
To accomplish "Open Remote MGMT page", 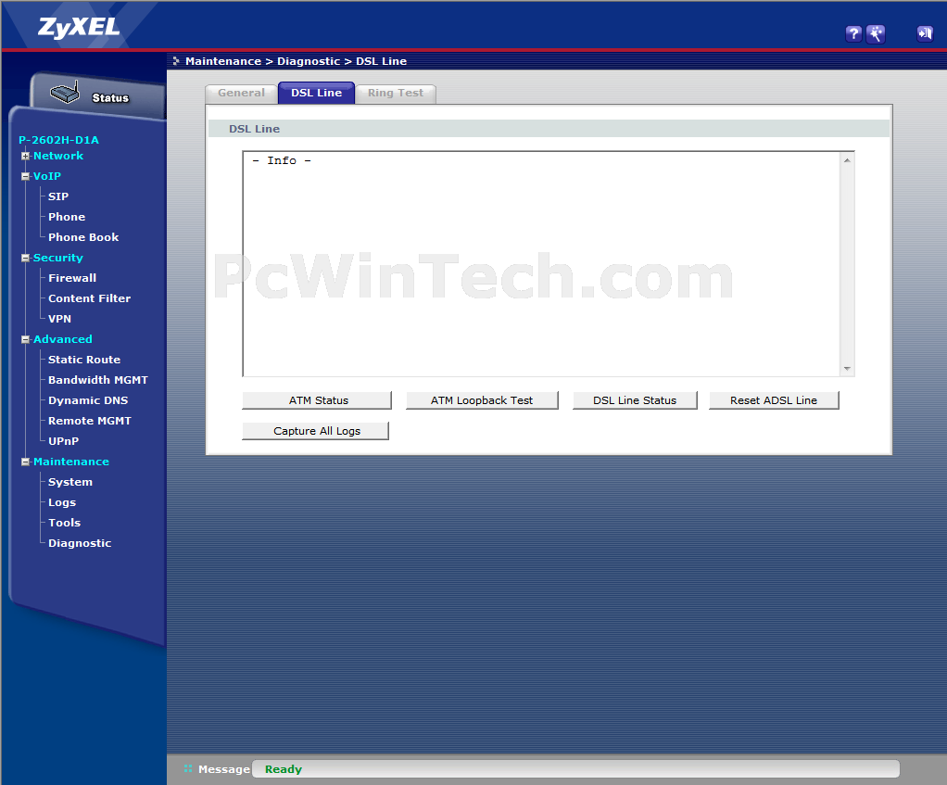I will coord(90,421).
